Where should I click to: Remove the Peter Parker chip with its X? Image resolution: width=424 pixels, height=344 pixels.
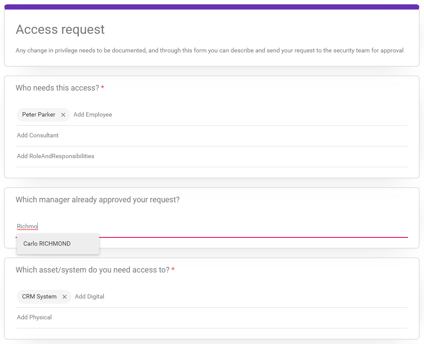[x=63, y=115]
